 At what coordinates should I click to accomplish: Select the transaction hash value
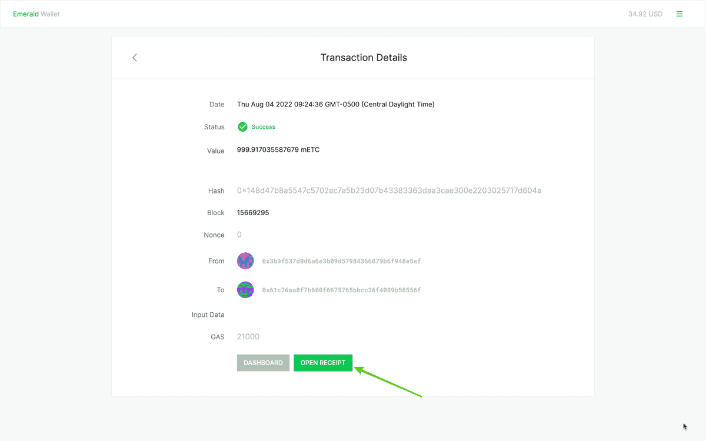point(389,191)
